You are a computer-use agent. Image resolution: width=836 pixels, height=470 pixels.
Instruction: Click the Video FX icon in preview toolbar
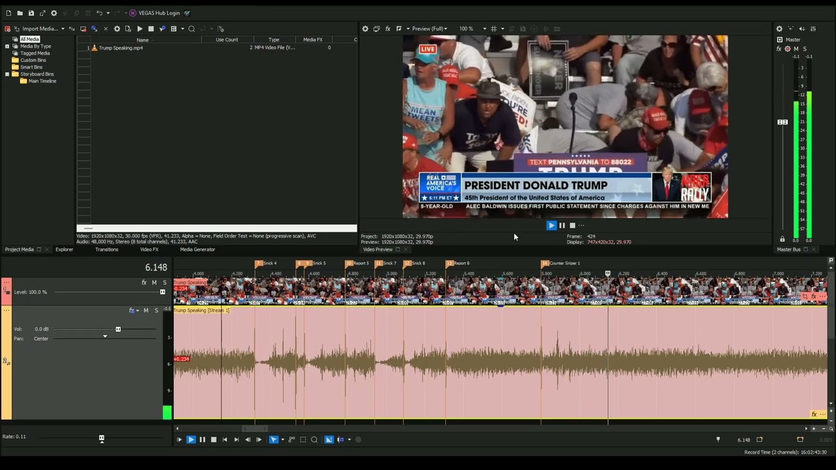tap(387, 29)
